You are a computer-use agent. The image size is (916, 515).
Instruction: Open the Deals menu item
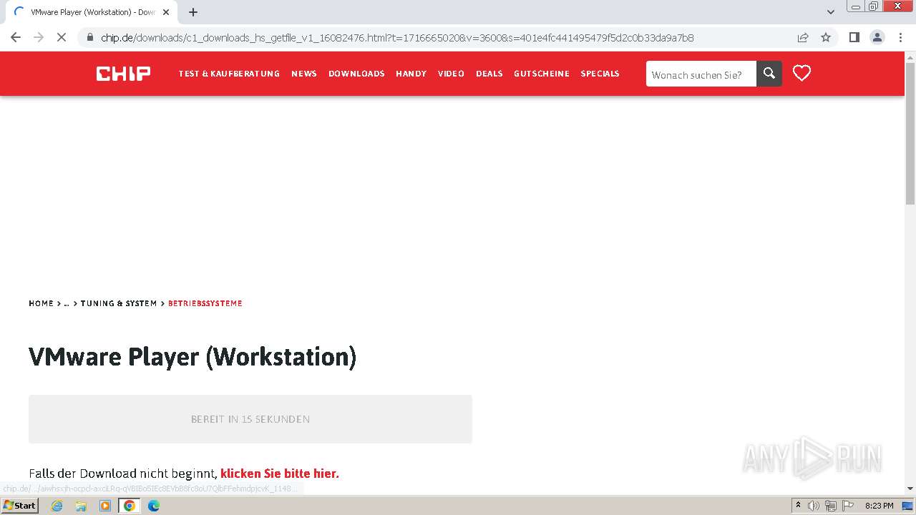click(x=489, y=74)
